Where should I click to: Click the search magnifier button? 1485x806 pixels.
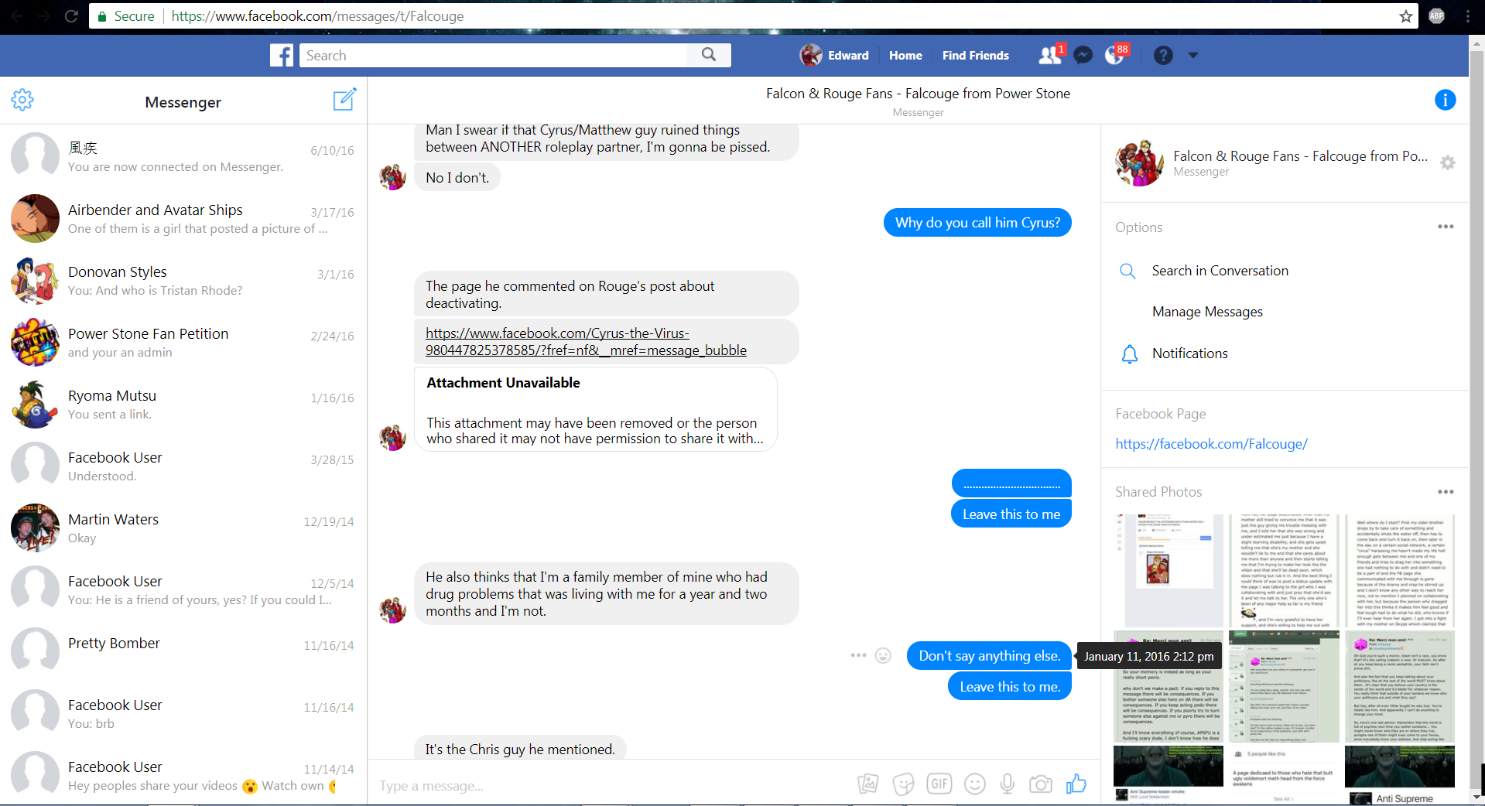click(x=709, y=55)
